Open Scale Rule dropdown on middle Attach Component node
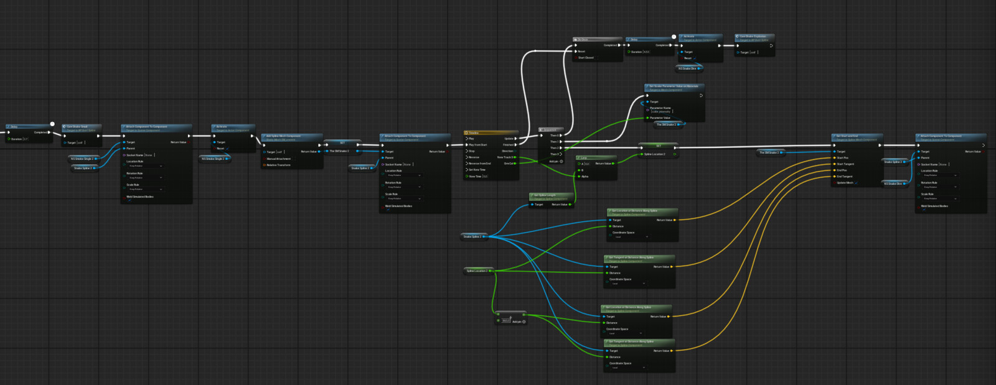Screen dimensions: 996x385 click(x=404, y=198)
